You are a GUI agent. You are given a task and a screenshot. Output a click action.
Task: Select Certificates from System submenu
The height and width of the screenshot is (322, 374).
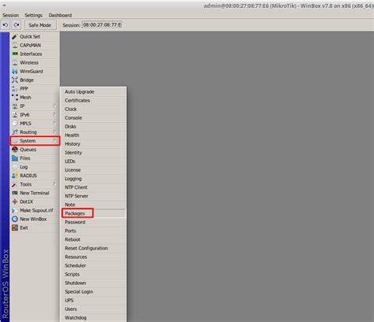coord(93,100)
